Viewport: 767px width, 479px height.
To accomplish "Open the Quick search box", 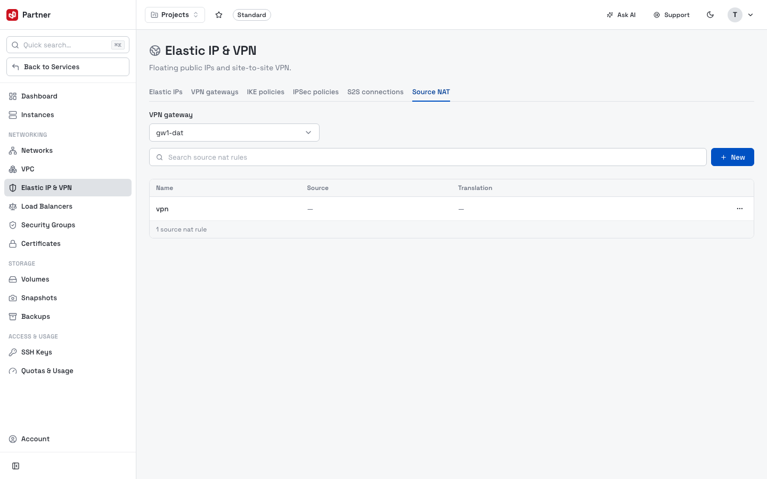I will [68, 45].
